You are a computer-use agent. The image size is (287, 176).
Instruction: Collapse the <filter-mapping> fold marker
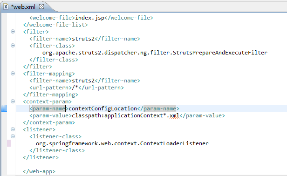pyautogui.click(x=13, y=74)
